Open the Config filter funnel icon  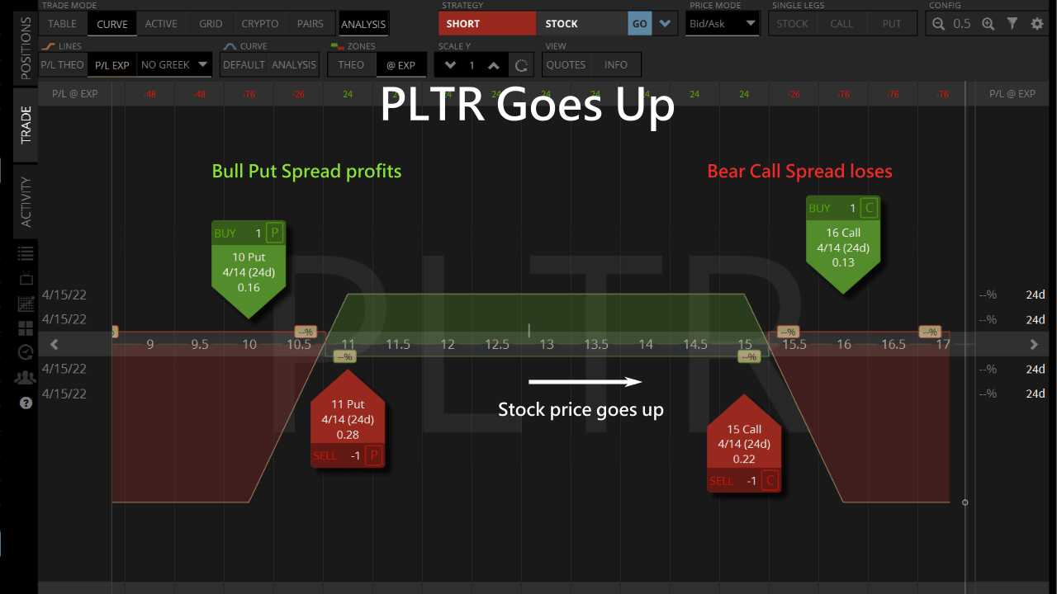(1012, 24)
